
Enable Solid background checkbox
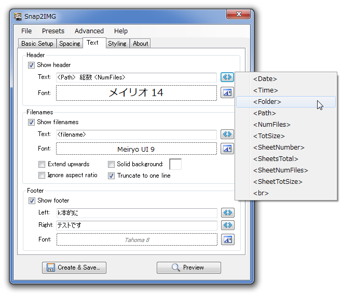tap(111, 164)
